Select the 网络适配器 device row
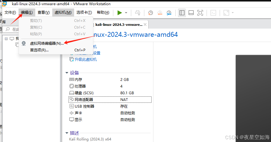271x142 pixels. click(x=110, y=99)
